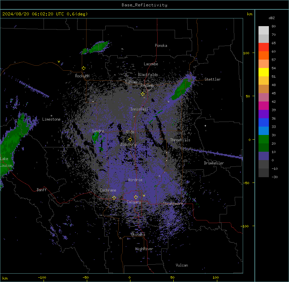This screenshot has height=282, width=289.
Task: Click the blue 36 dBZ legend swatch
Action: tap(264, 122)
